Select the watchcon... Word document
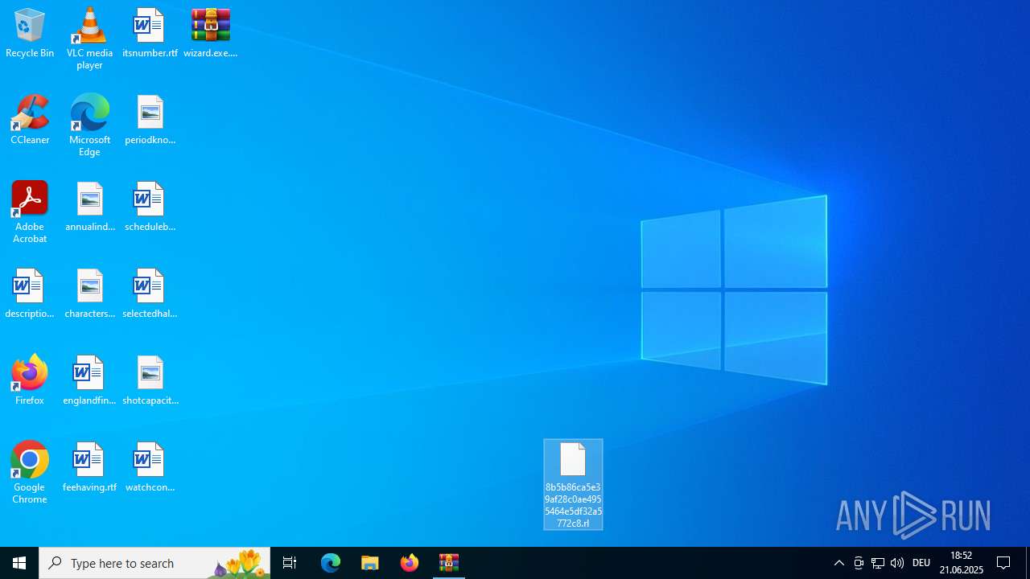Screen dimensions: 1030x579 150,468
